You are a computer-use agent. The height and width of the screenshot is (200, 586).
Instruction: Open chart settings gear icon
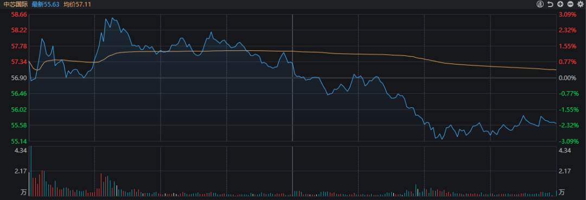581,4
